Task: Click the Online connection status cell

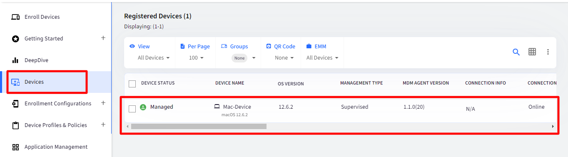Action: 536,107
